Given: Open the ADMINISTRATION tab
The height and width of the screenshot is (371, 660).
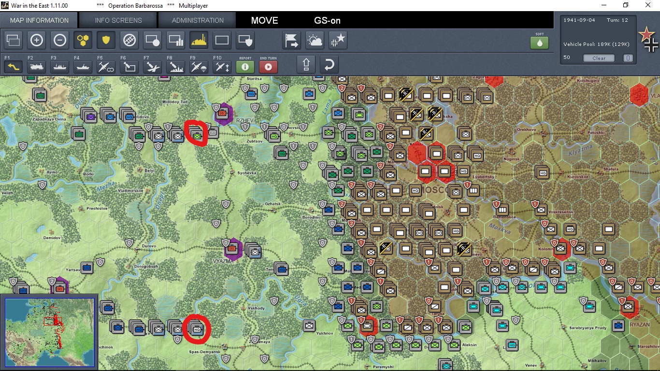Looking at the screenshot, I should (198, 20).
